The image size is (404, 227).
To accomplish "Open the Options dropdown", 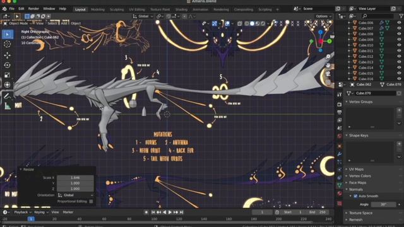I will (323, 16).
